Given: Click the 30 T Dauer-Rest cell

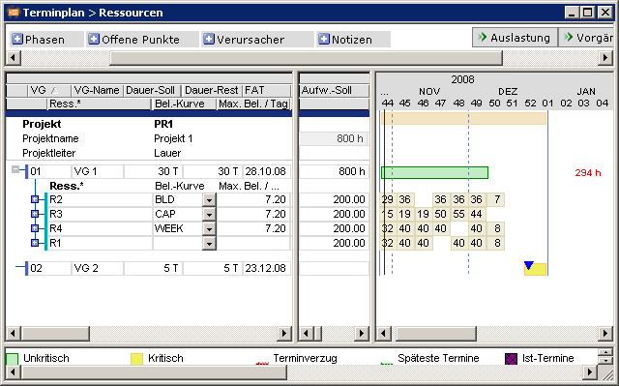Looking at the screenshot, I should (213, 171).
